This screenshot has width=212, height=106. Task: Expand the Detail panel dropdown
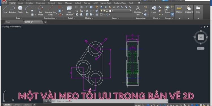tap(71, 18)
